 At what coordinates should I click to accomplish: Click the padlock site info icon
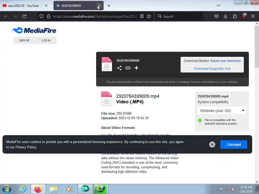tap(48, 16)
